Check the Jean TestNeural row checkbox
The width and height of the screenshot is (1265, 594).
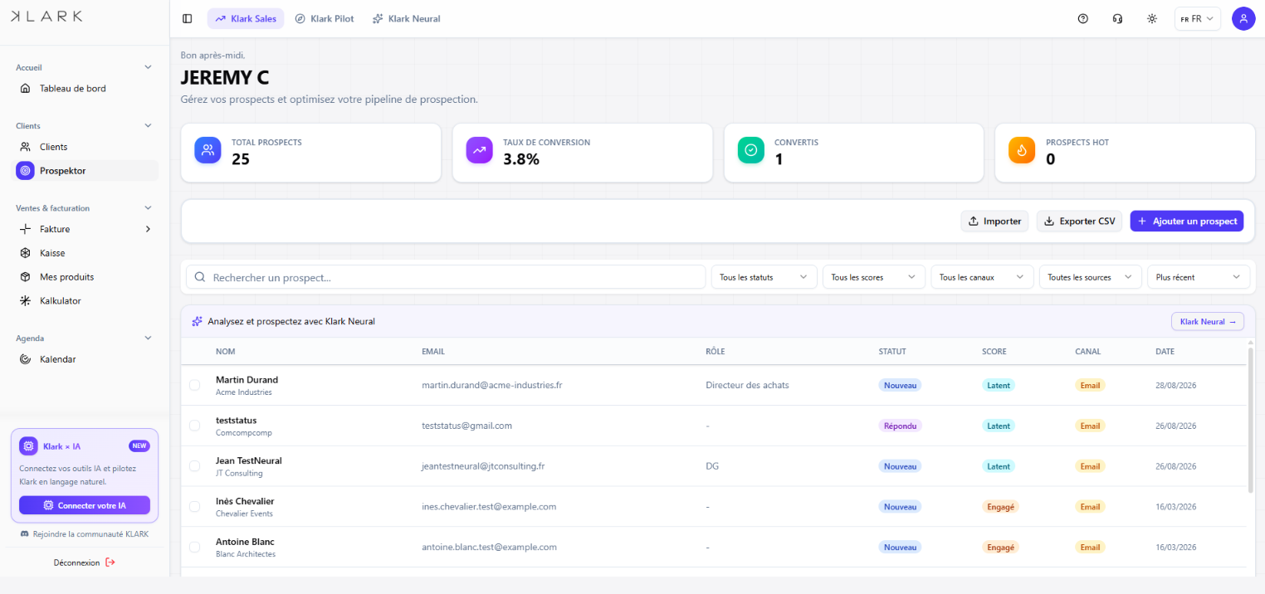(194, 466)
